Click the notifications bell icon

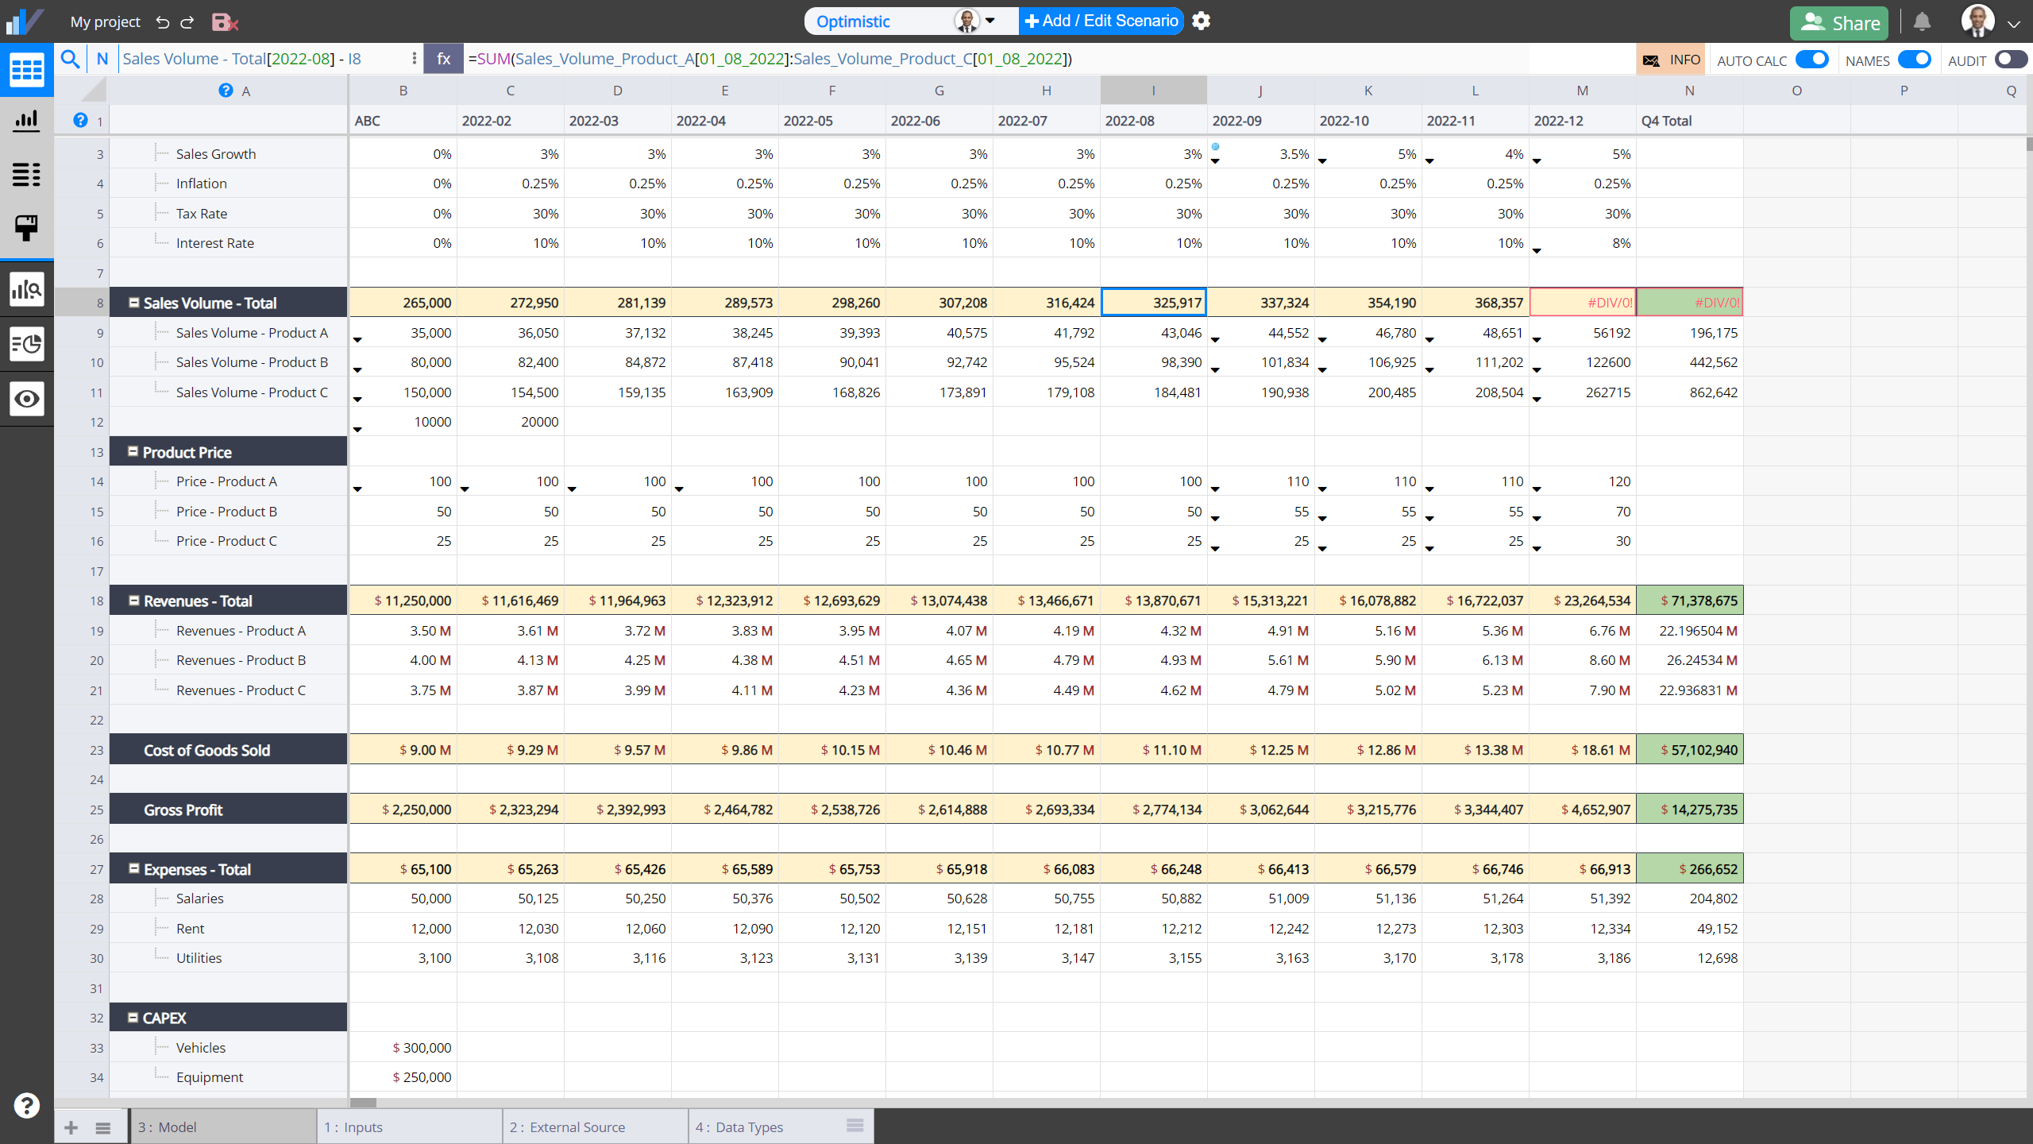[x=1922, y=22]
